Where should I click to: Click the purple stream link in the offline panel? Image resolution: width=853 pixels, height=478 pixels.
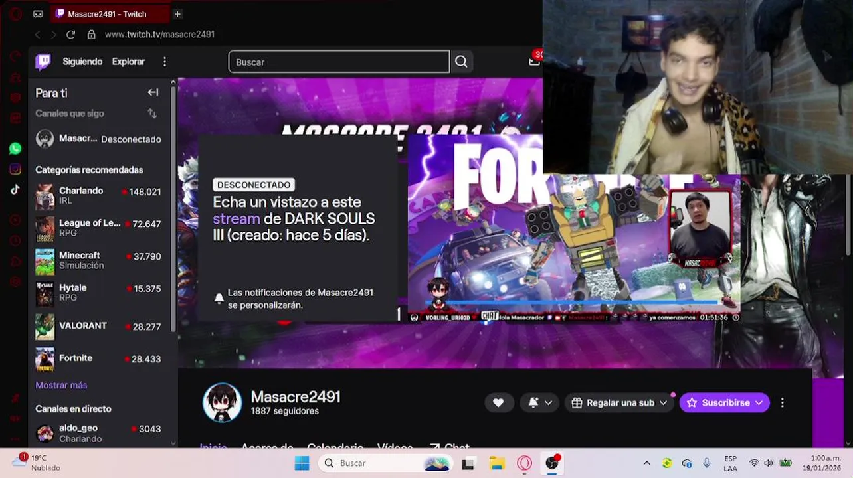(237, 218)
